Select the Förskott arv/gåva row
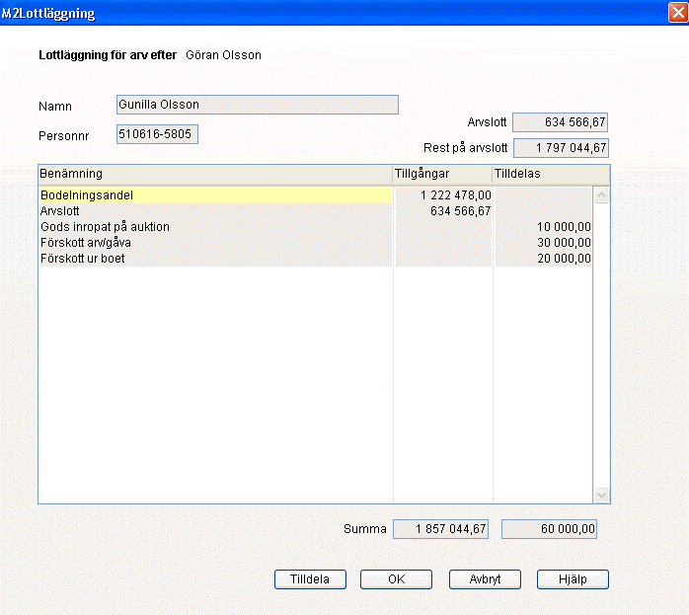The width and height of the screenshot is (689, 615). (214, 243)
